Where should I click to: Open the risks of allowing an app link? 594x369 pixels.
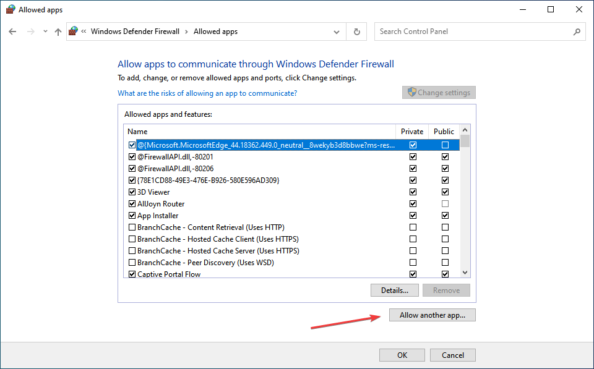click(207, 93)
